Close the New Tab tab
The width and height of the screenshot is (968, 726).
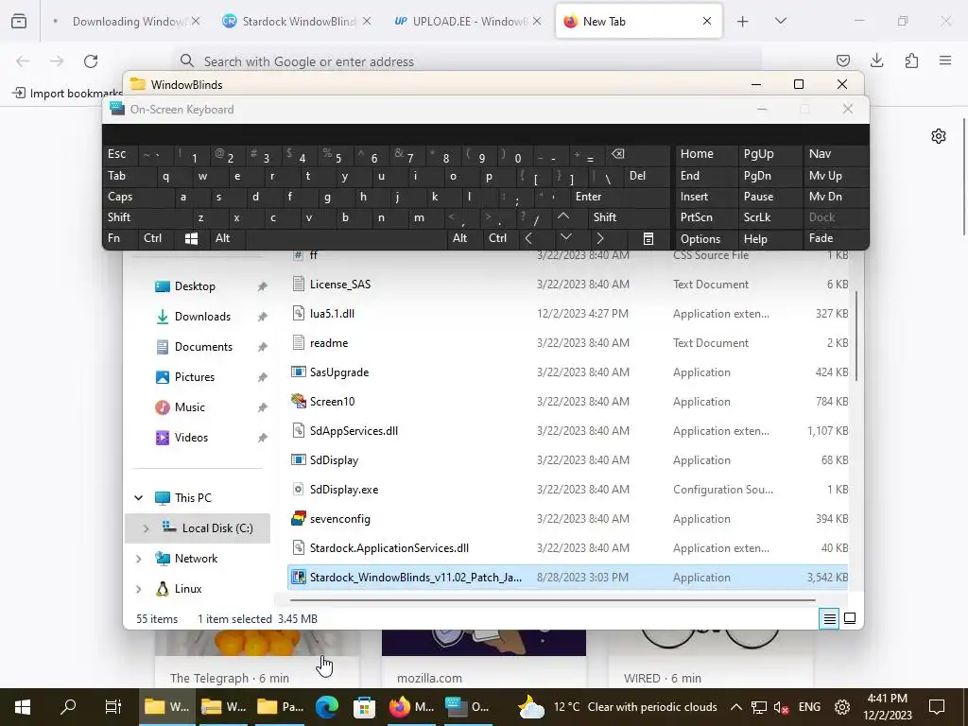[x=707, y=21]
